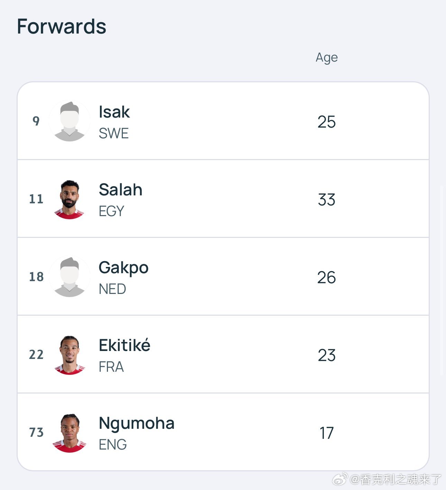Viewport: 446px width, 490px height.
Task: Click Gakpo's placeholder avatar icon
Action: pos(70,277)
